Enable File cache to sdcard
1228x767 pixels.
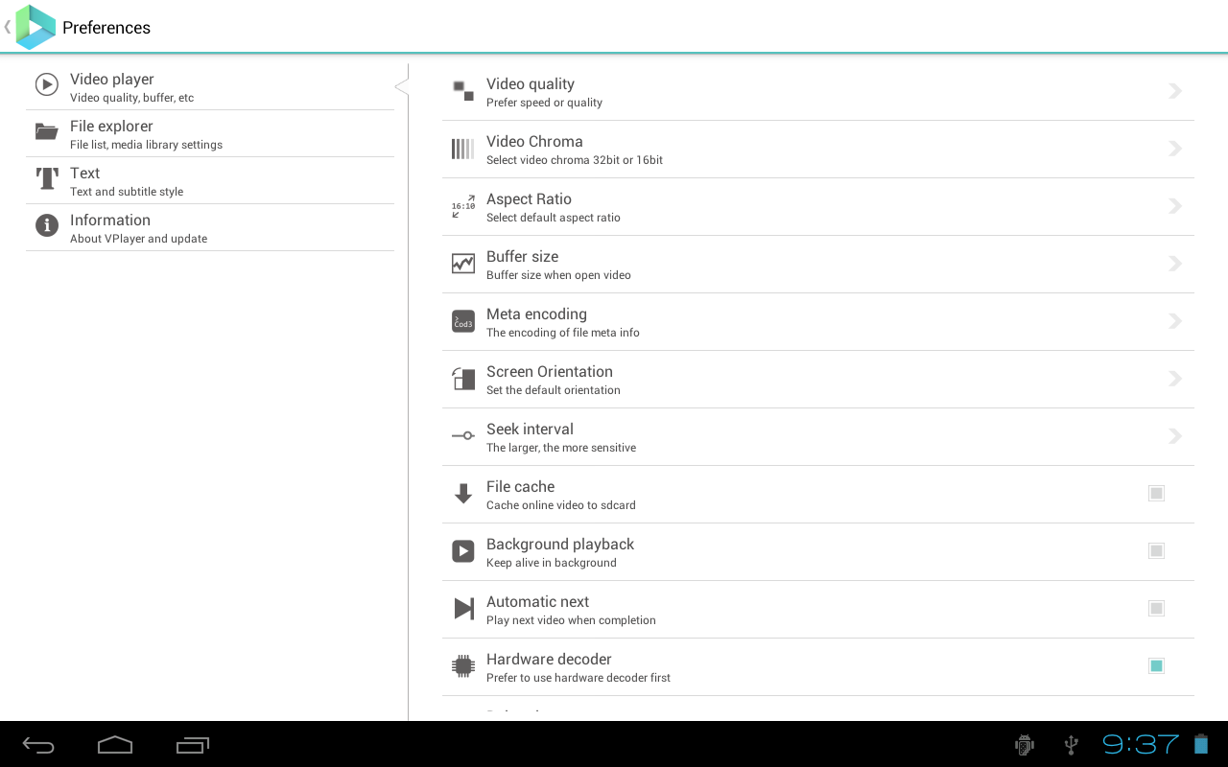(1156, 493)
